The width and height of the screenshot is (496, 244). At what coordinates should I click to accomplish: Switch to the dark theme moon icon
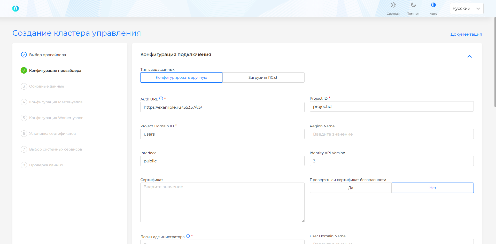pyautogui.click(x=413, y=5)
